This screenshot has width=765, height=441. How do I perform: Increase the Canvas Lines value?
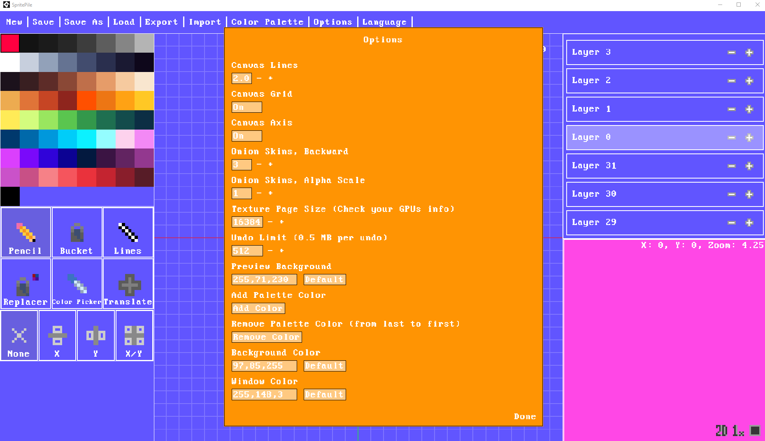pos(270,78)
